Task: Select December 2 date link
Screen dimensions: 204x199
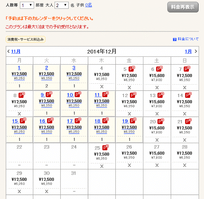Action: [x=47, y=68]
